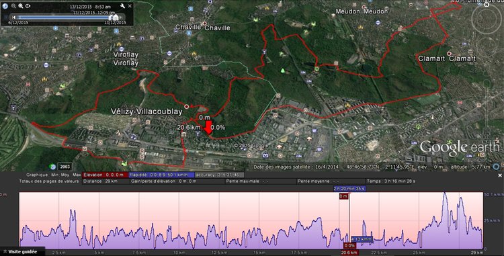Viewport: 504px width, 256px height.
Task: Click 13/12/2015 8:53 am timestamp
Action: [90, 7]
